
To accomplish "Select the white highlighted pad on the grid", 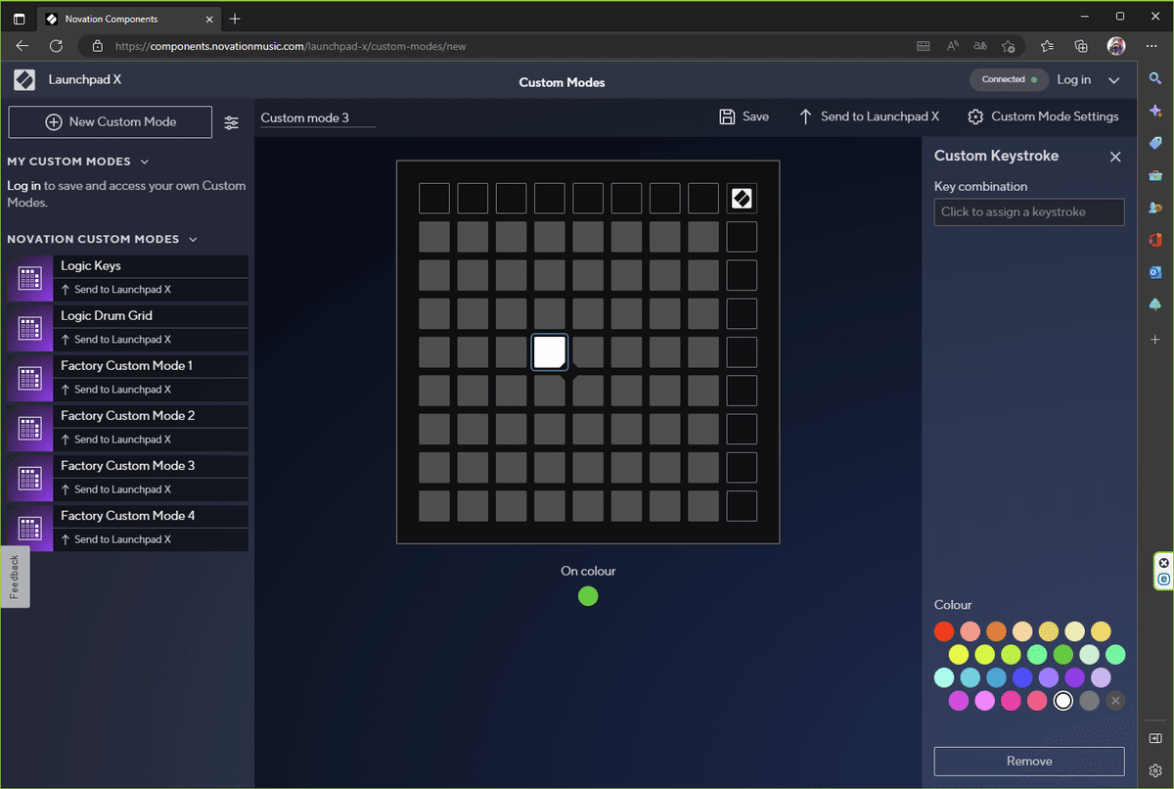I will (x=550, y=352).
